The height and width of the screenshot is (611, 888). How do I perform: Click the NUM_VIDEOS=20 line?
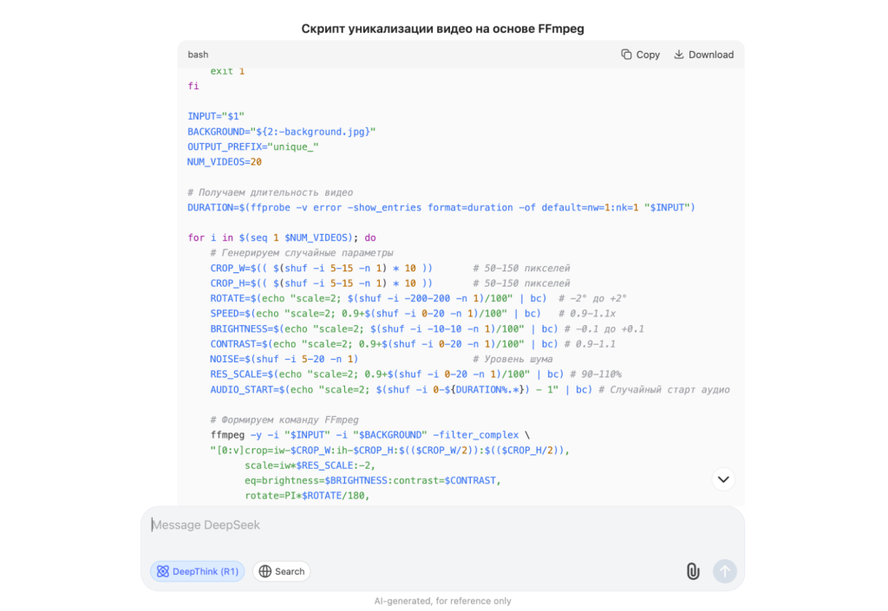click(225, 162)
